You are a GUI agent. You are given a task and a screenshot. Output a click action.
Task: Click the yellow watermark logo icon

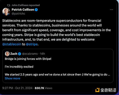coord(97,90)
